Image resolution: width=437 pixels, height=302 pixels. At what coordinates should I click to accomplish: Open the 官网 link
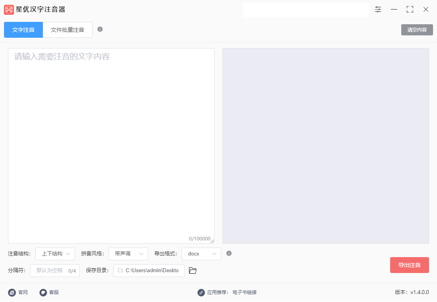tap(23, 292)
